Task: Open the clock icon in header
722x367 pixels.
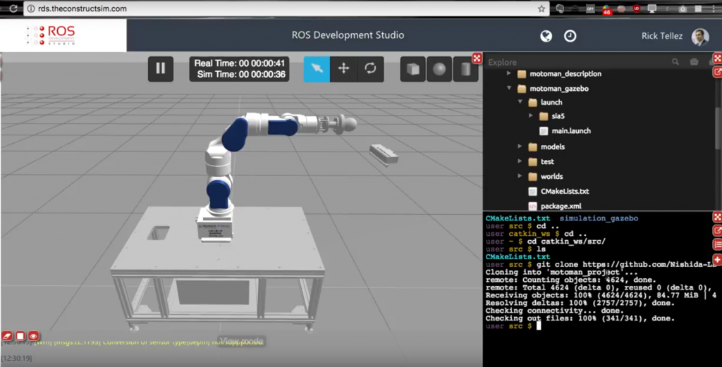Action: [570, 36]
